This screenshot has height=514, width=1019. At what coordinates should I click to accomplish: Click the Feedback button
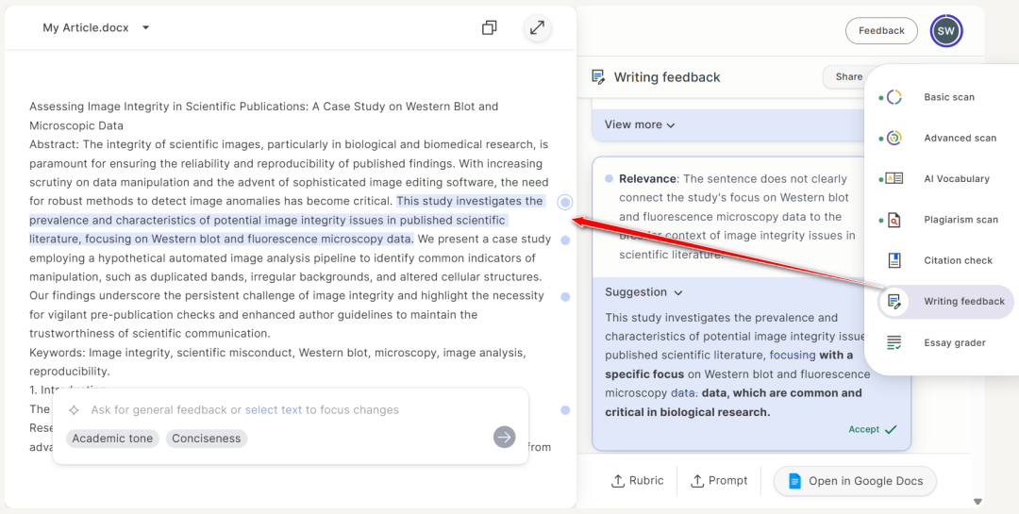pyautogui.click(x=881, y=31)
